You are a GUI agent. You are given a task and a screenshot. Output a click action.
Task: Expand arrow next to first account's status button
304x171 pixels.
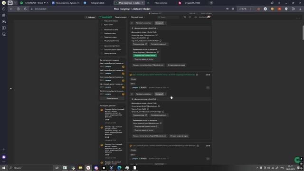tap(165, 23)
